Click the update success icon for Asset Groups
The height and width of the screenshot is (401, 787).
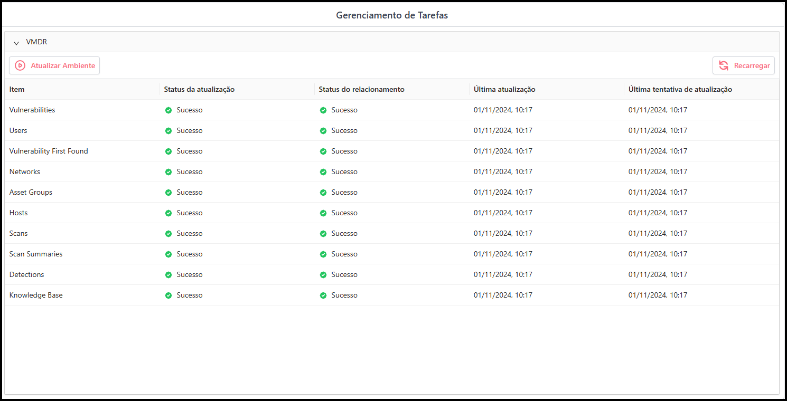pos(168,192)
